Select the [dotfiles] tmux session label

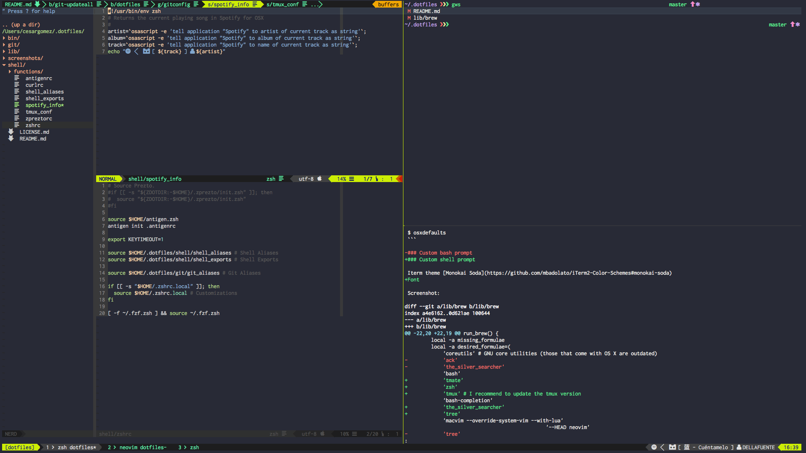pyautogui.click(x=20, y=447)
